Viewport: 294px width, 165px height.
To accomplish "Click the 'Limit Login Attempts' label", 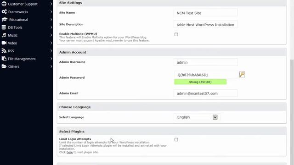I will coord(75,139).
